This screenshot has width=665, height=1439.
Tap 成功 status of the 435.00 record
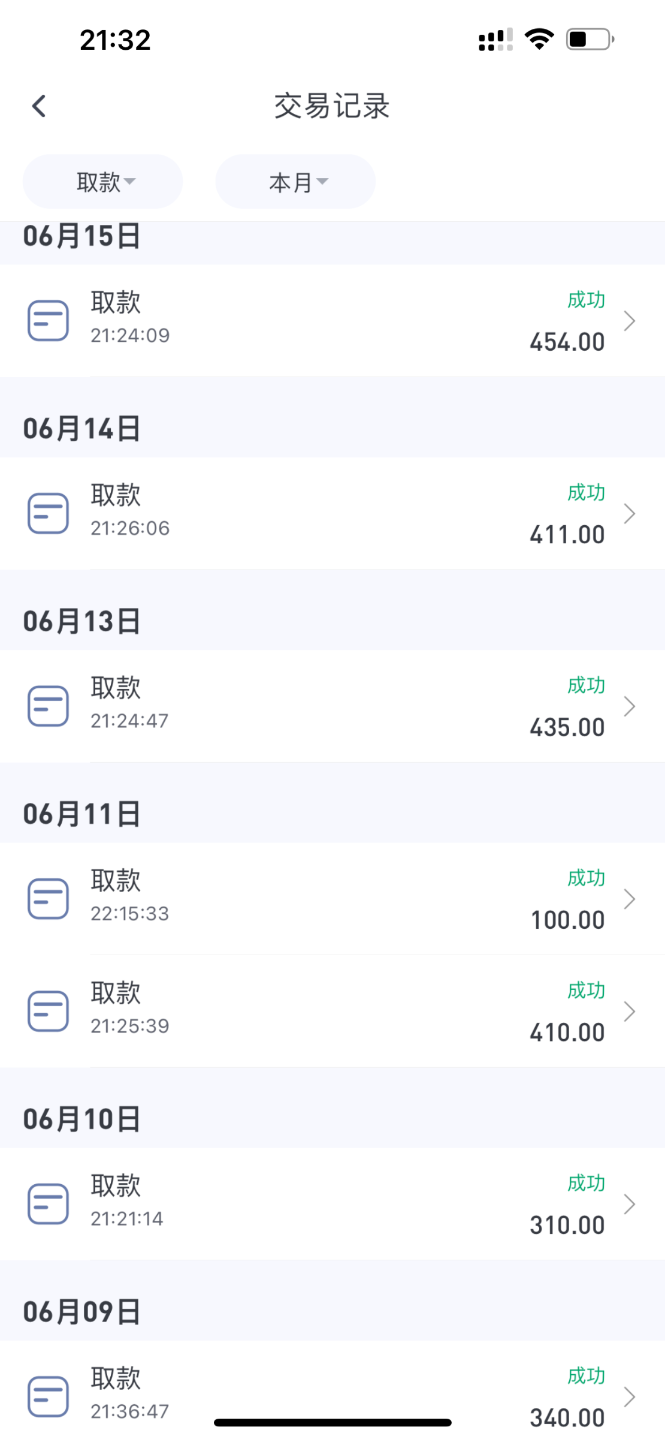586,685
